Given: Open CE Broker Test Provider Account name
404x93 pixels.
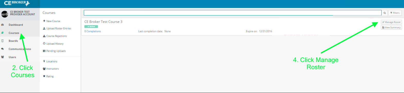Looking at the screenshot, I should [x=22, y=13].
